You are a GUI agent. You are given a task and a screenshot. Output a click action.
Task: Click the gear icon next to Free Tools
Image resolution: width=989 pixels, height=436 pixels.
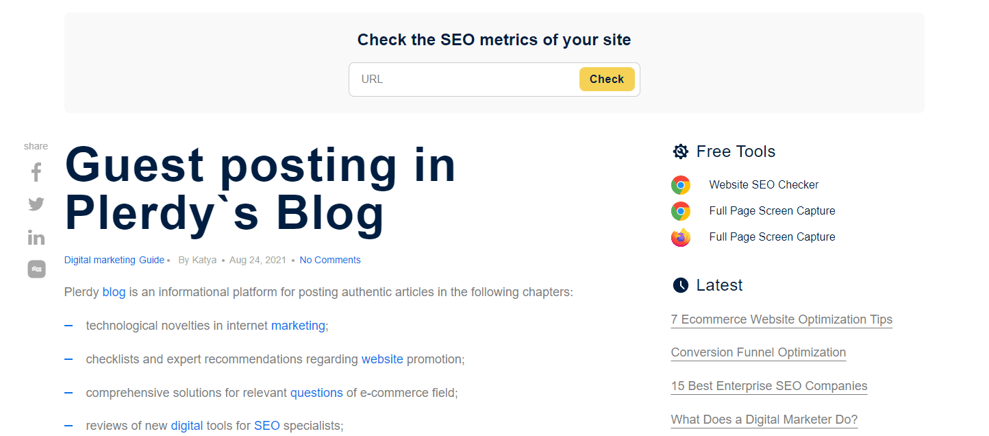point(680,152)
